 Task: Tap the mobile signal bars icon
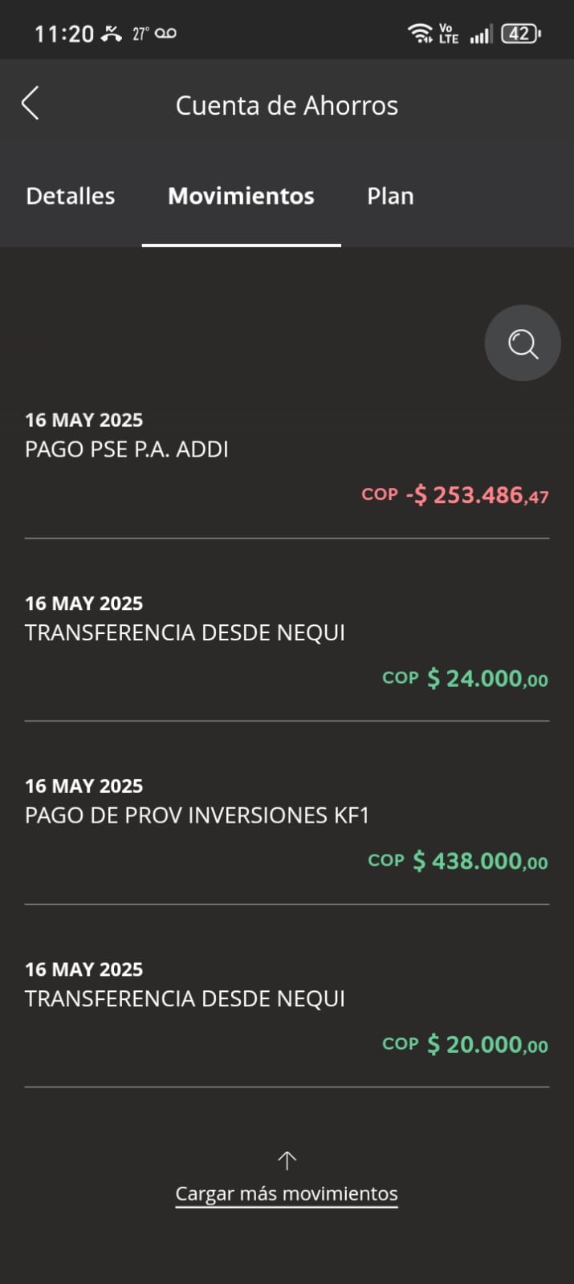click(481, 35)
